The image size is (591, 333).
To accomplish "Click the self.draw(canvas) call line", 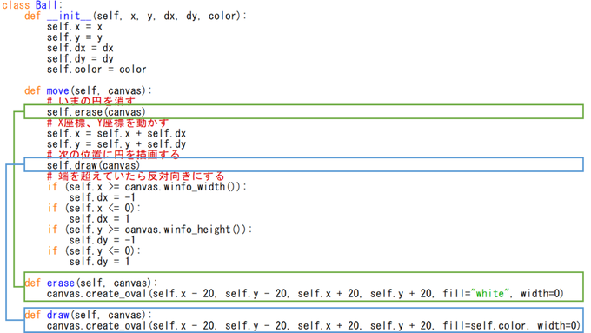I will click(93, 165).
